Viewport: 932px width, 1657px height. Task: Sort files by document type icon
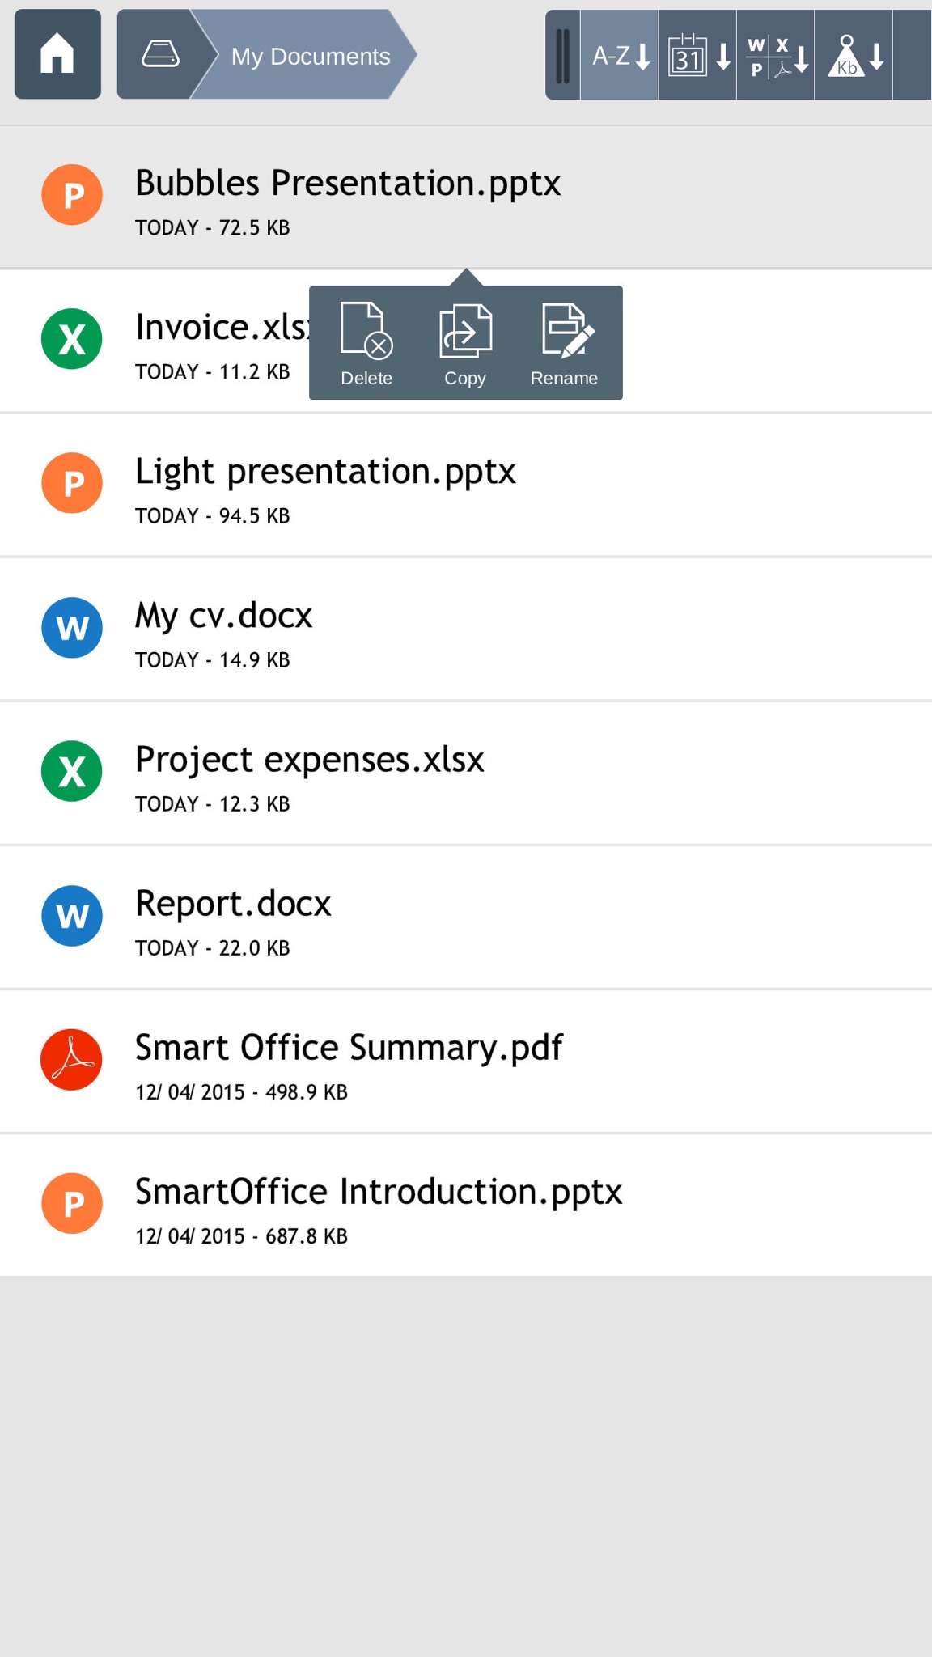click(775, 55)
